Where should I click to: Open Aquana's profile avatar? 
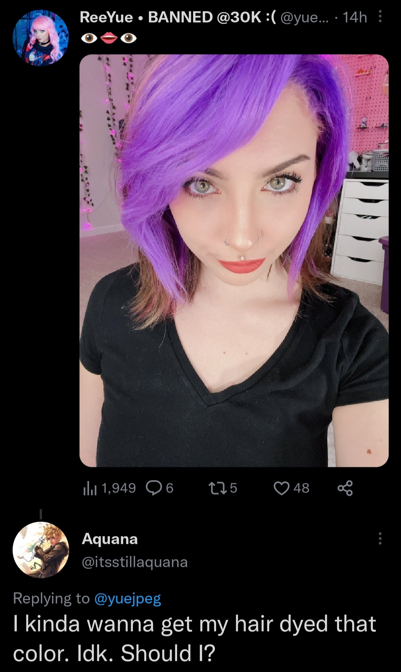tap(41, 550)
